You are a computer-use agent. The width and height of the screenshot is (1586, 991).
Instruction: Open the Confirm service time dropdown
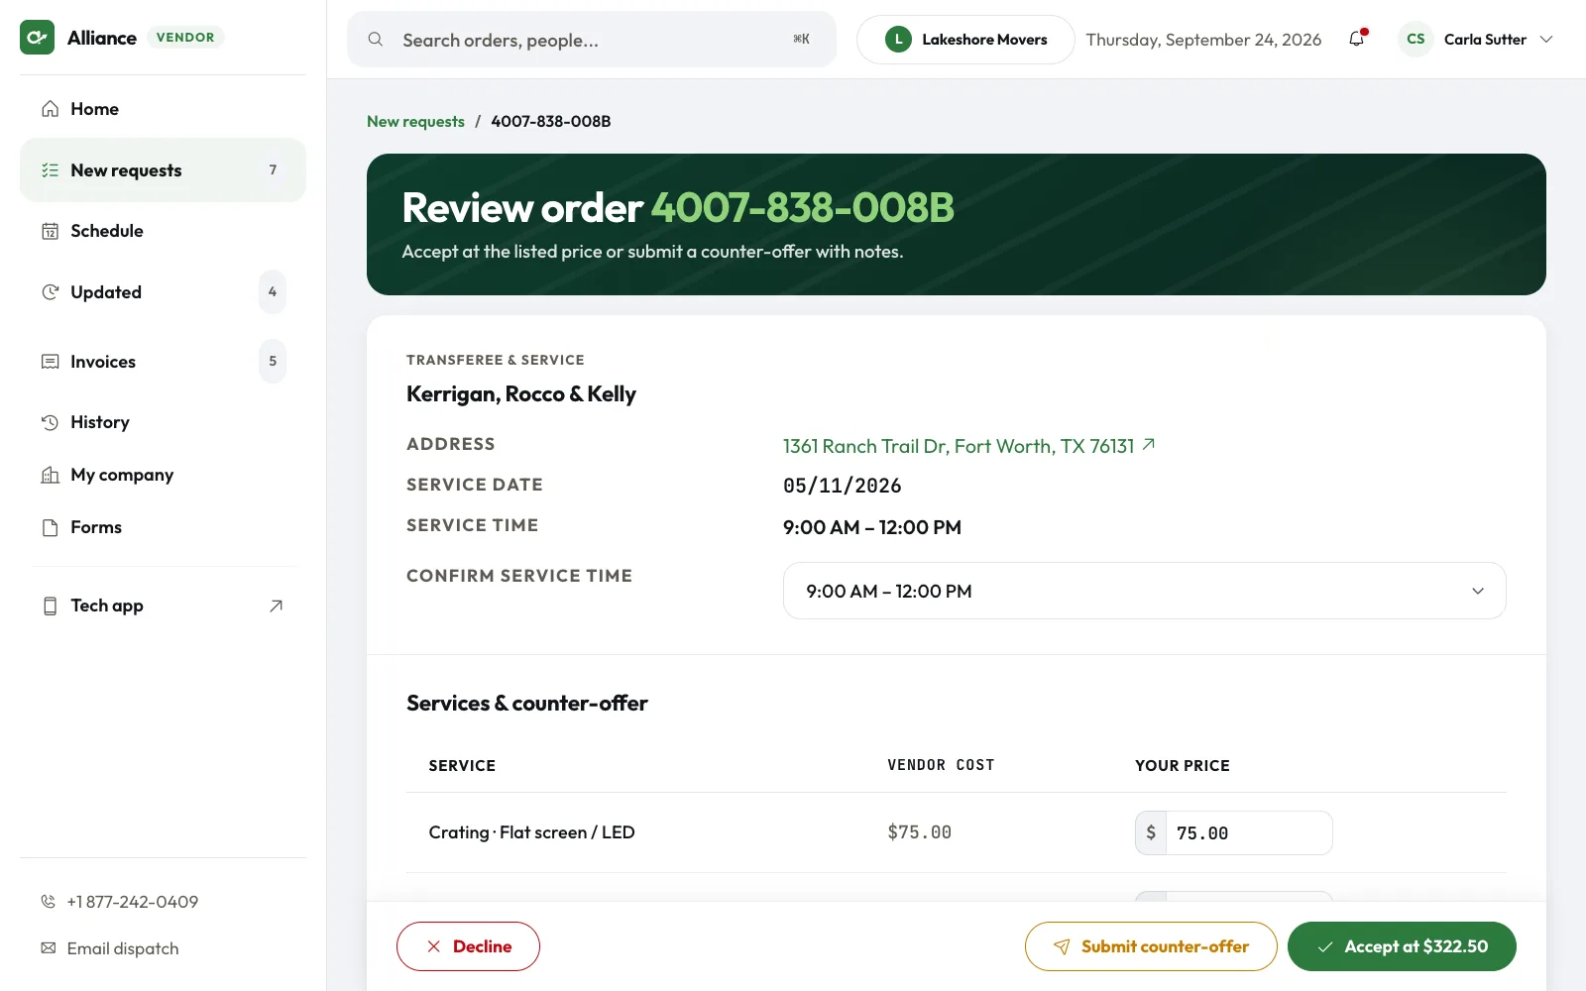(x=1145, y=591)
